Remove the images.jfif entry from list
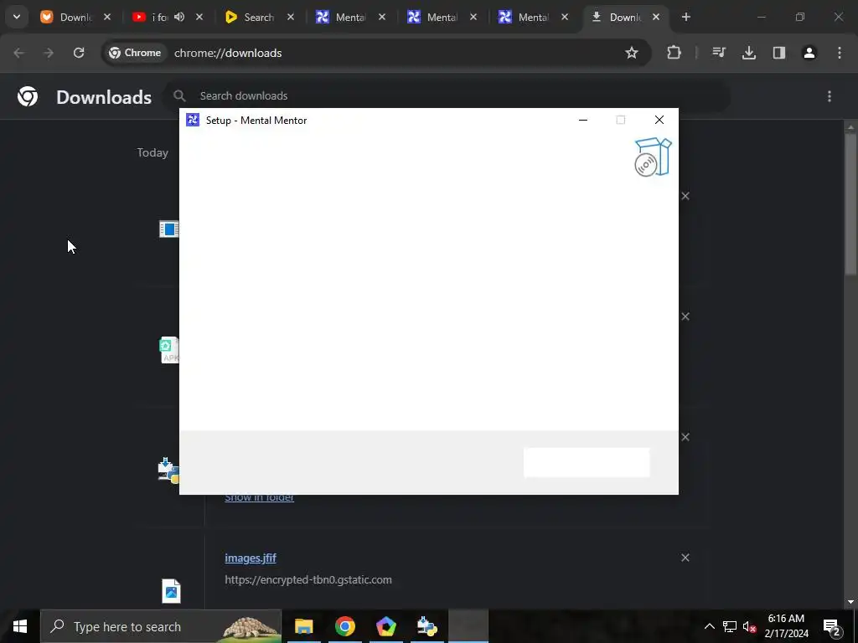This screenshot has width=858, height=643. [x=685, y=558]
